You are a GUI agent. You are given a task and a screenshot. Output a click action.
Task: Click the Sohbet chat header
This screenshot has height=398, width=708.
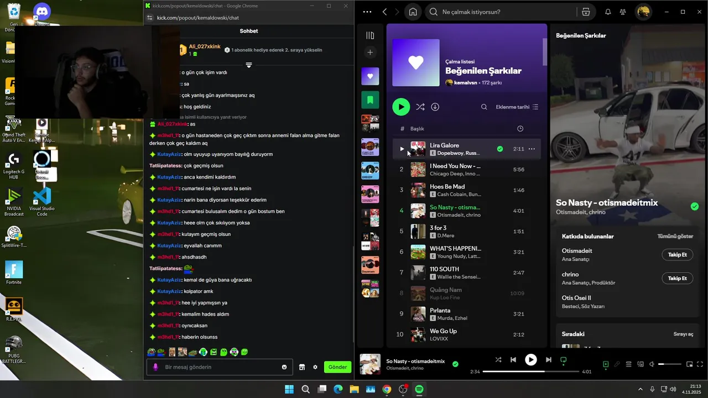pyautogui.click(x=249, y=31)
